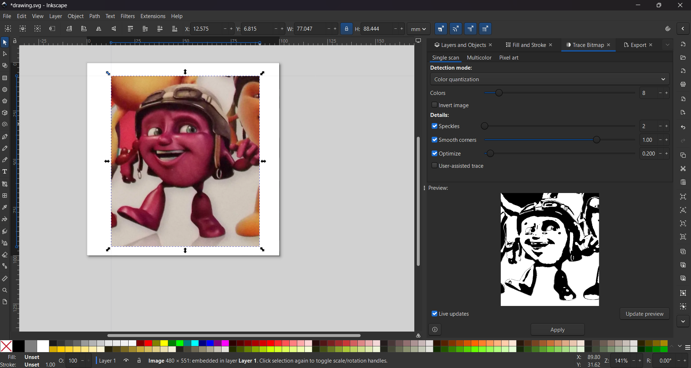
Task: Click the Colors slider handle
Action: 499,93
